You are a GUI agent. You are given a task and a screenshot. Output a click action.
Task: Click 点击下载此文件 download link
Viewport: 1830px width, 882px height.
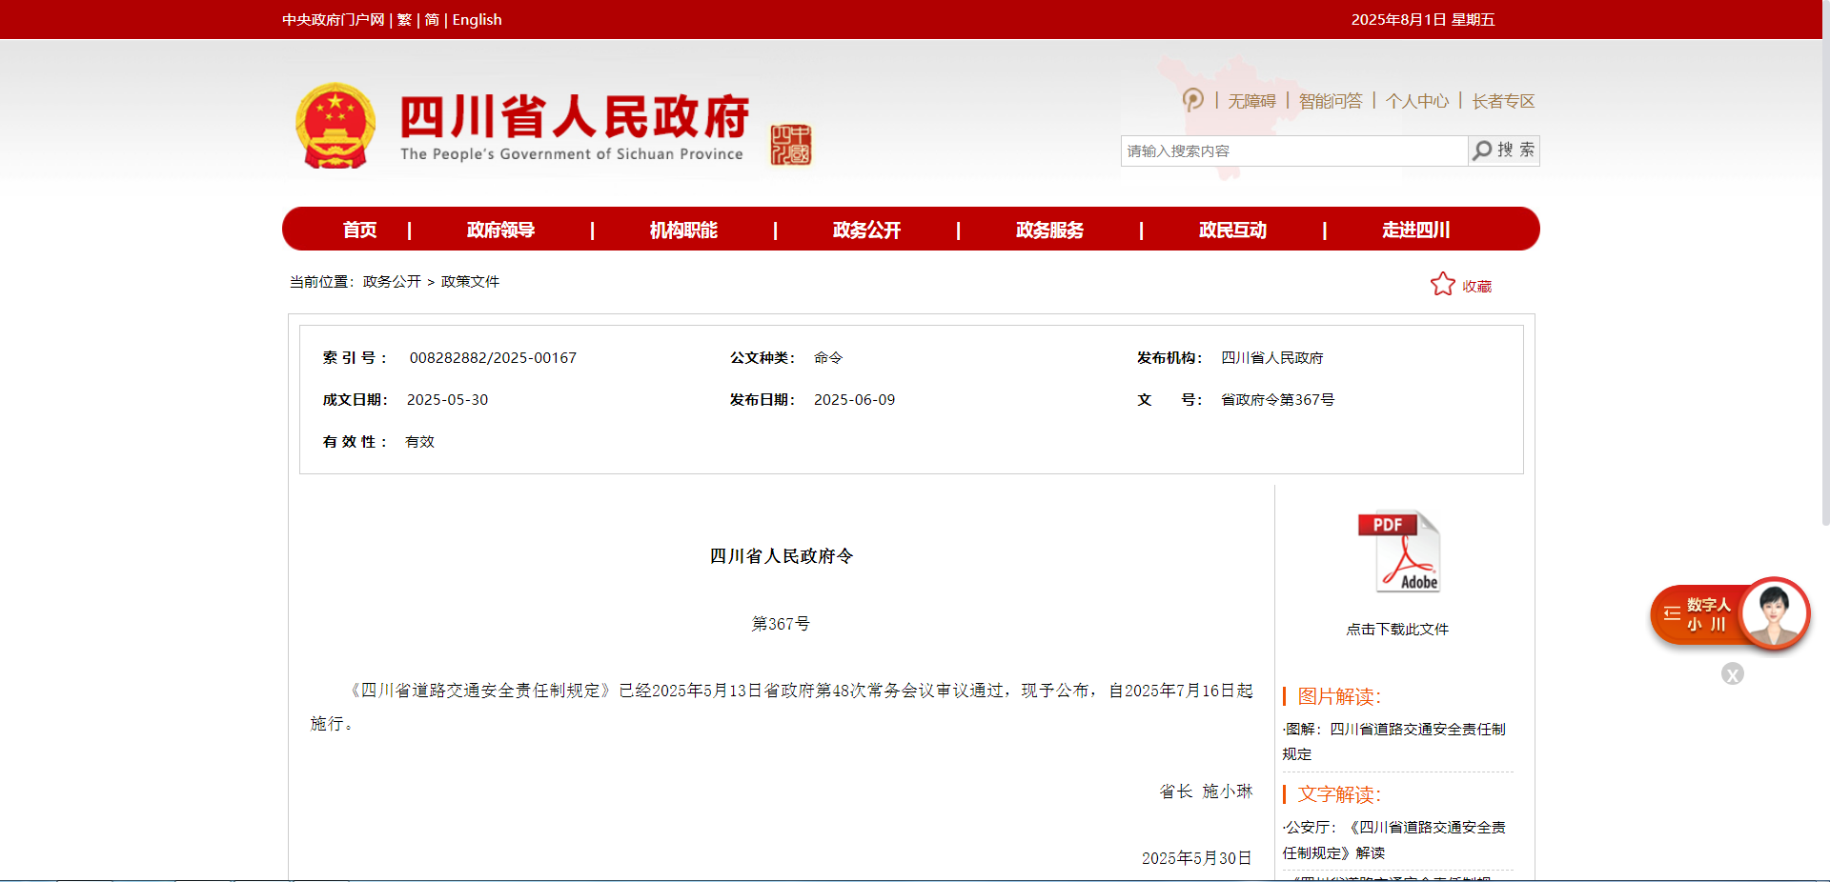[1397, 630]
